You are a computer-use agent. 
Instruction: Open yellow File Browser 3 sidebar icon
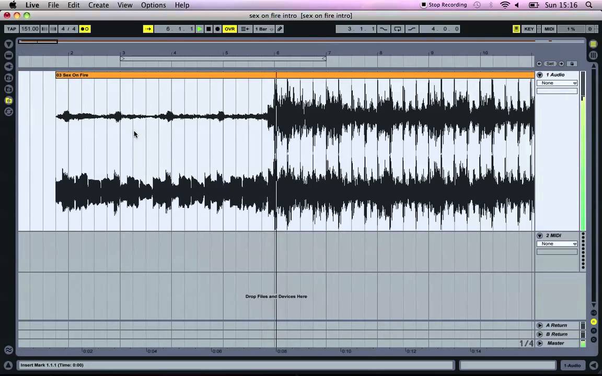click(x=8, y=100)
